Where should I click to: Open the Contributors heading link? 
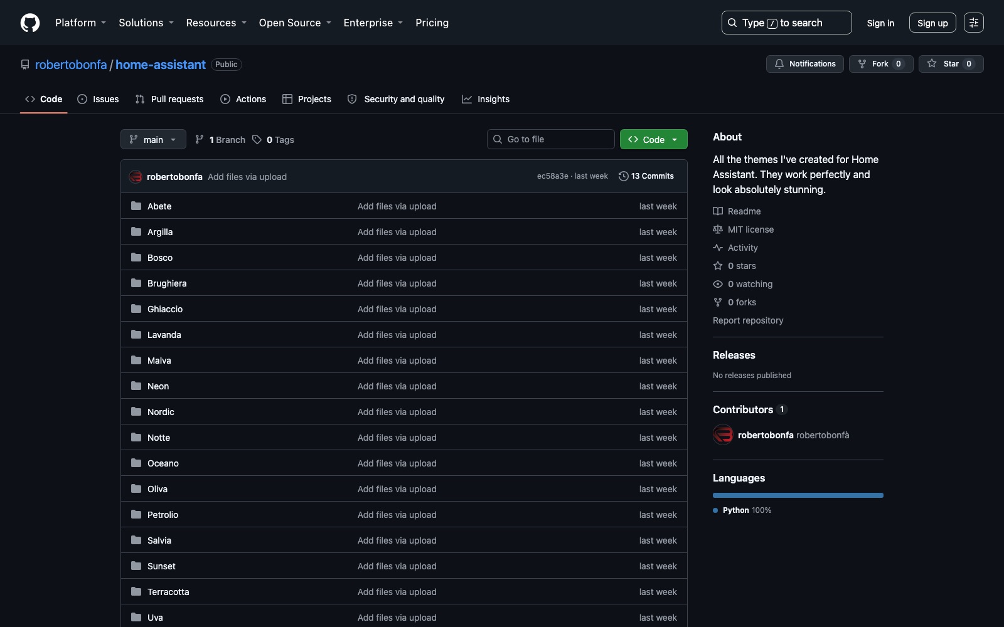tap(743, 409)
